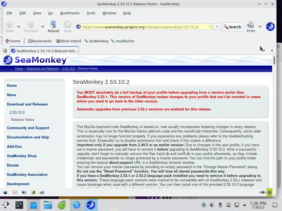The height and width of the screenshot is (211, 282).
Task: Print the page with the Print icon
Action: click(251, 27)
